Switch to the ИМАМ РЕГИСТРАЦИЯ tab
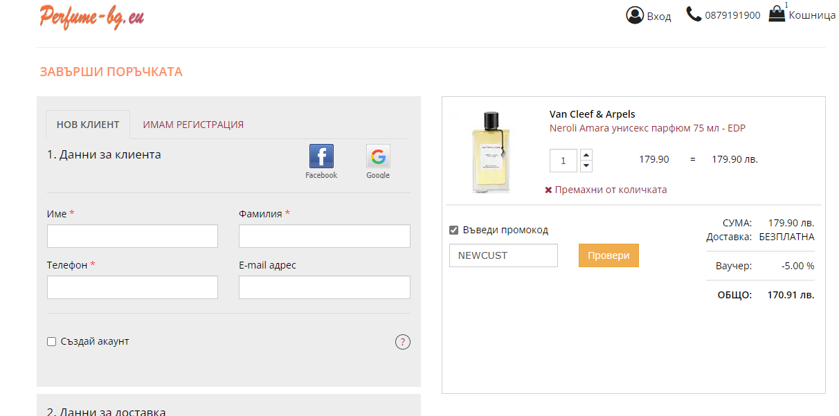839x416 pixels. click(193, 125)
